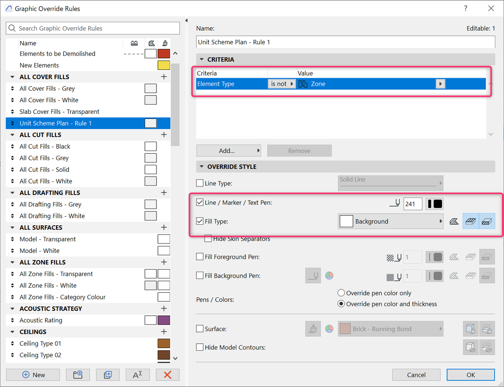The width and height of the screenshot is (504, 387).
Task: Click red swatch of Elements to be Demolished
Action: [x=164, y=53]
